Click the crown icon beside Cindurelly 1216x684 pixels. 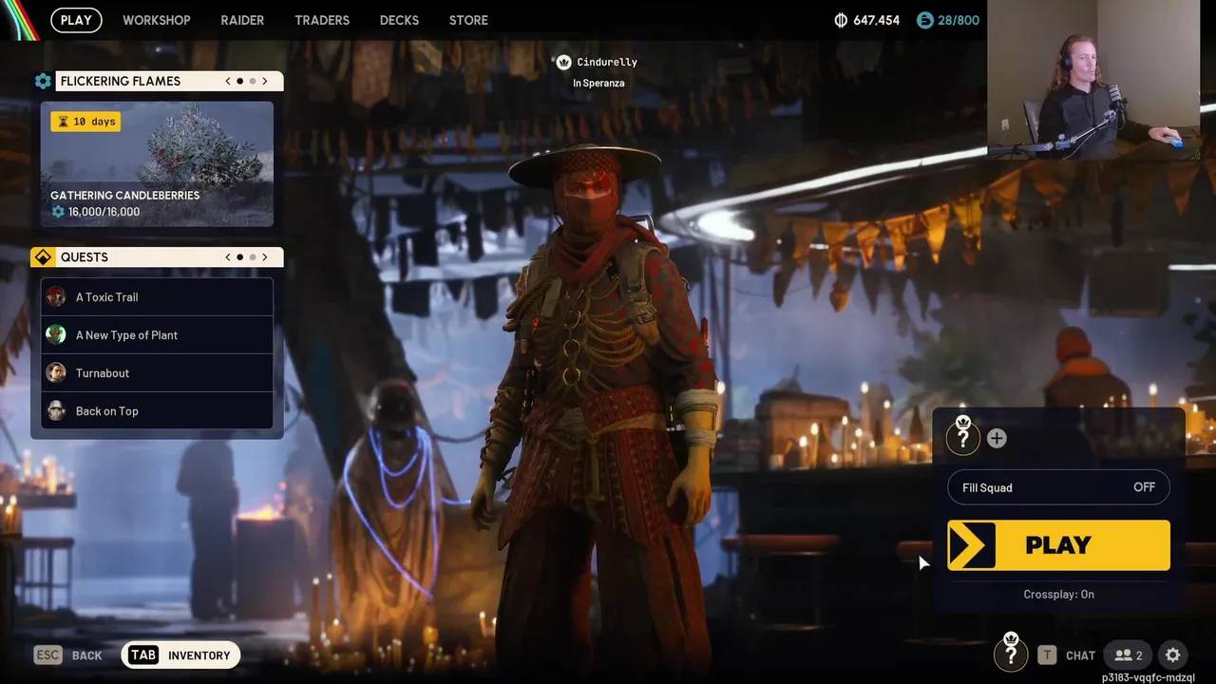point(563,62)
